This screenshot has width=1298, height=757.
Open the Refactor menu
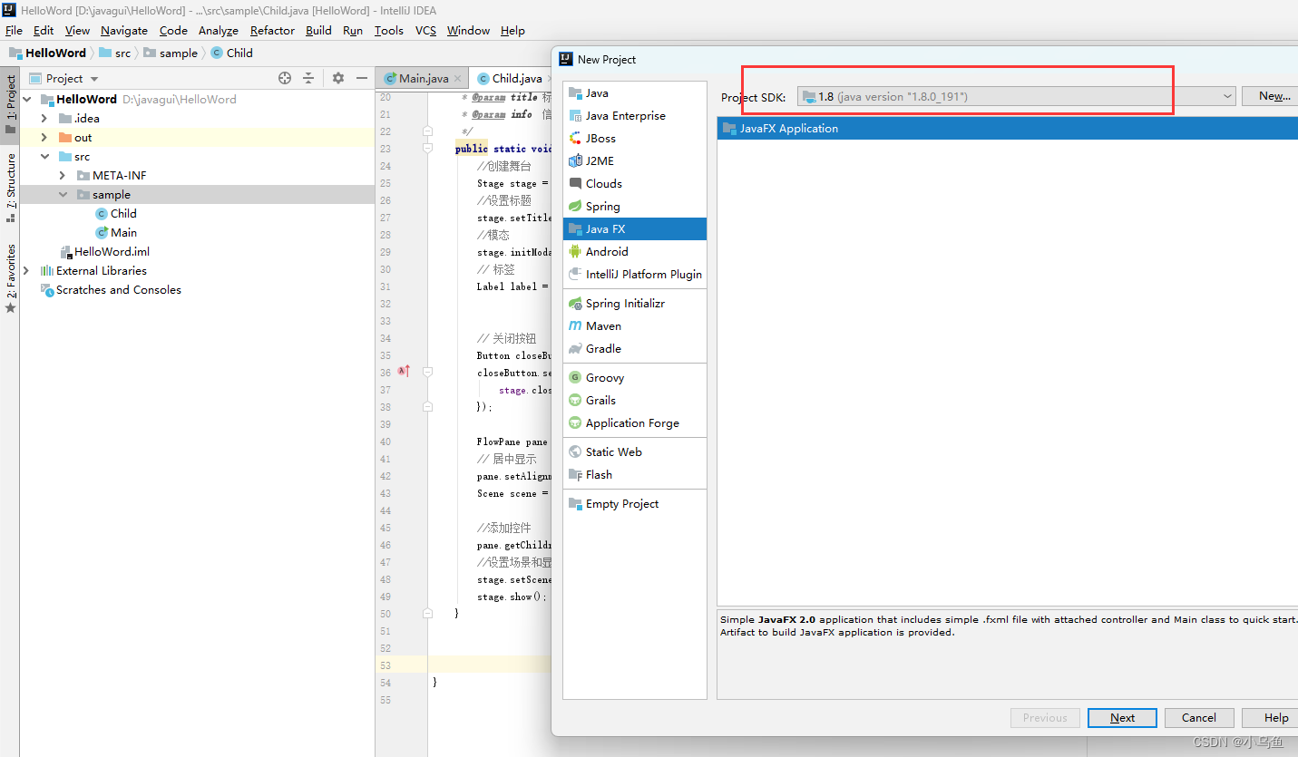pos(272,30)
